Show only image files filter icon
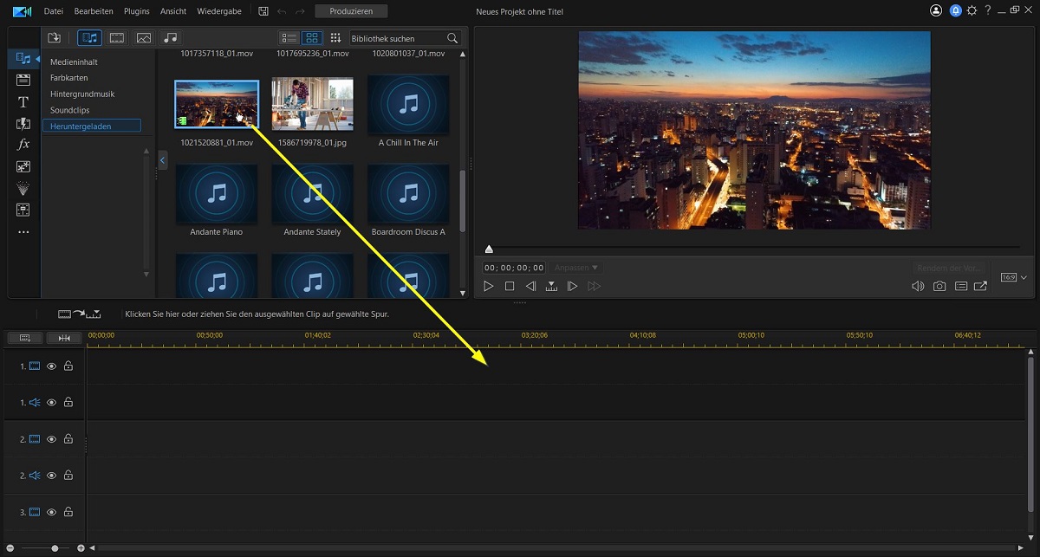Viewport: 1040px width, 557px height. [x=144, y=38]
